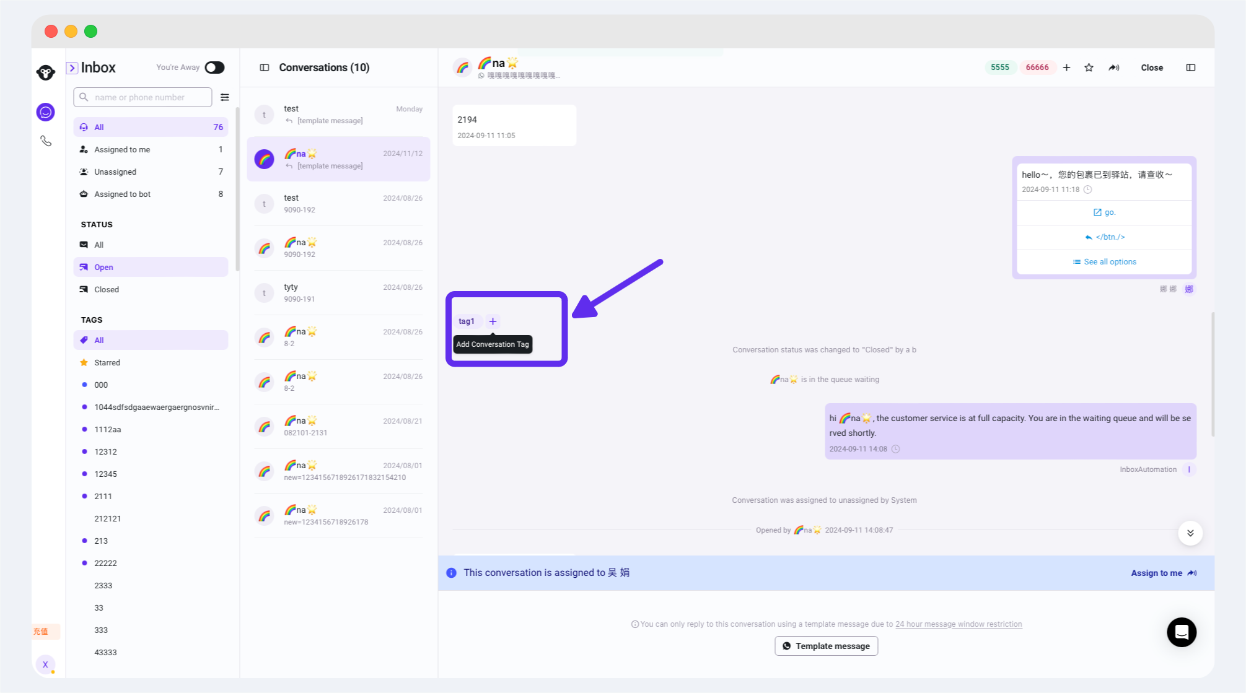Filter by Unassigned conversations
This screenshot has width=1246, height=693.
click(x=115, y=172)
